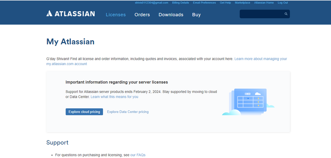This screenshot has height=158, width=331.
Task: Click the shivis0112304@gmail.com account link
Action: pyautogui.click(x=151, y=3)
